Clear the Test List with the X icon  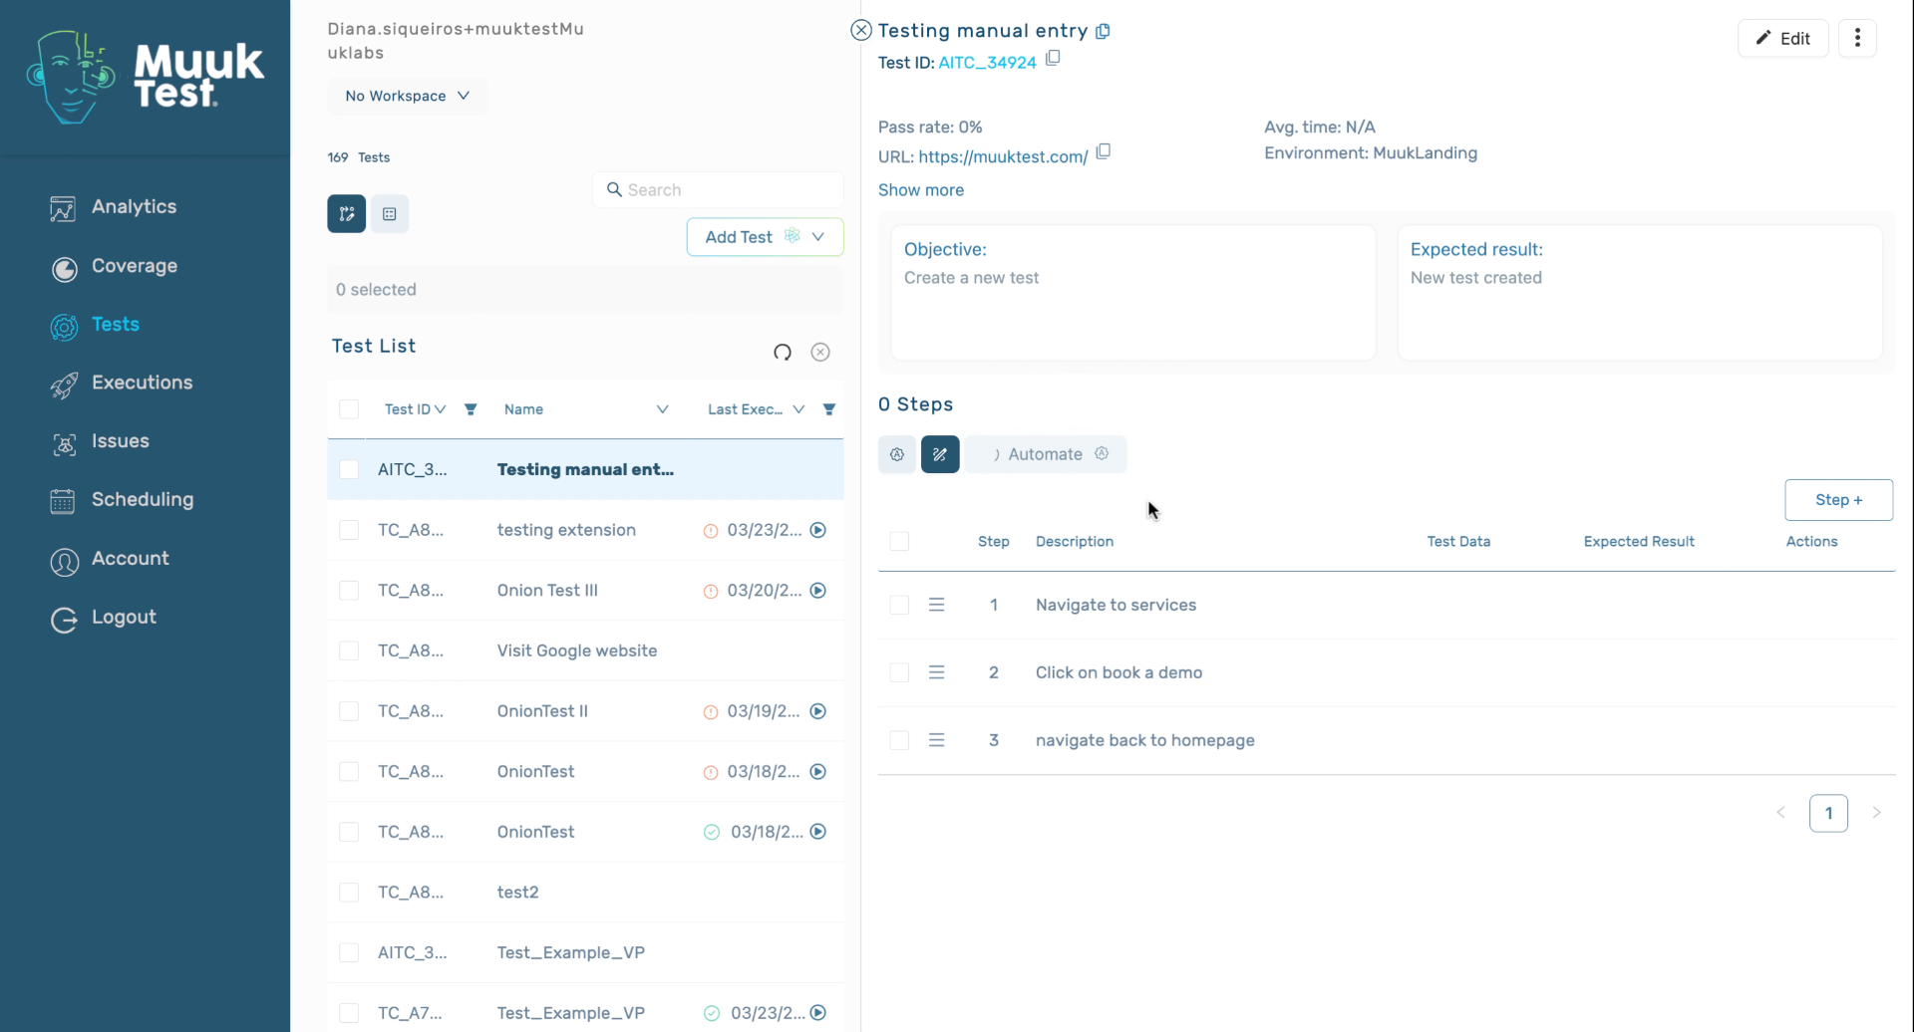click(820, 353)
